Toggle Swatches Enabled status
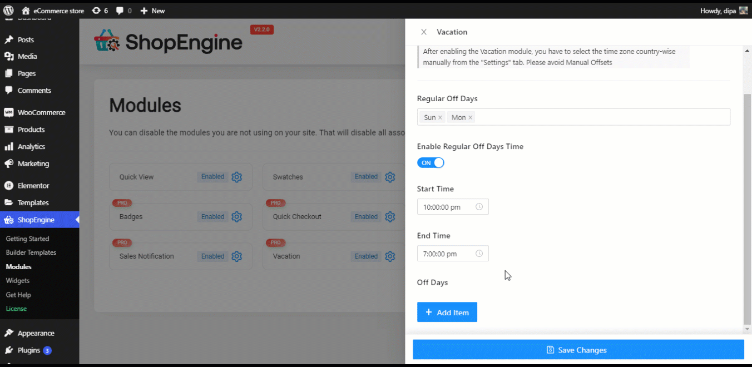Image resolution: width=752 pixels, height=367 pixels. tap(366, 177)
